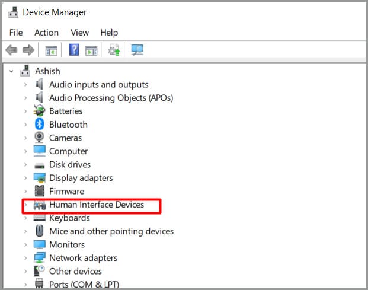Click the Bluetooth category icon

coord(40,124)
